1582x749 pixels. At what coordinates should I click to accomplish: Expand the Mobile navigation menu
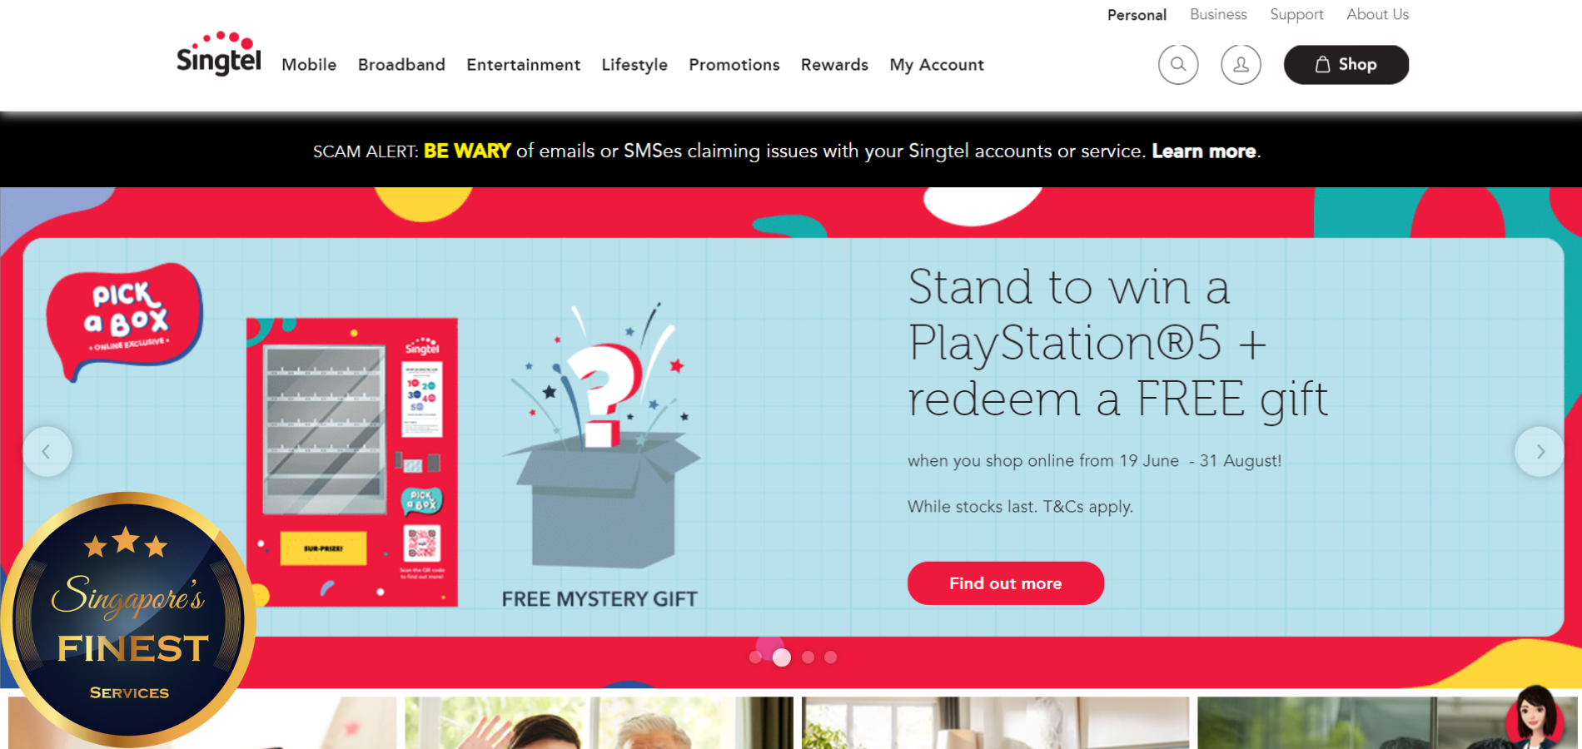309,65
